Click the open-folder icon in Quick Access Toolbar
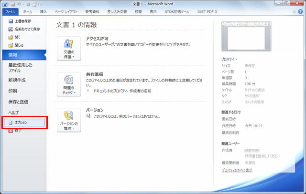This screenshot has width=306, height=194. [x=34, y=4]
